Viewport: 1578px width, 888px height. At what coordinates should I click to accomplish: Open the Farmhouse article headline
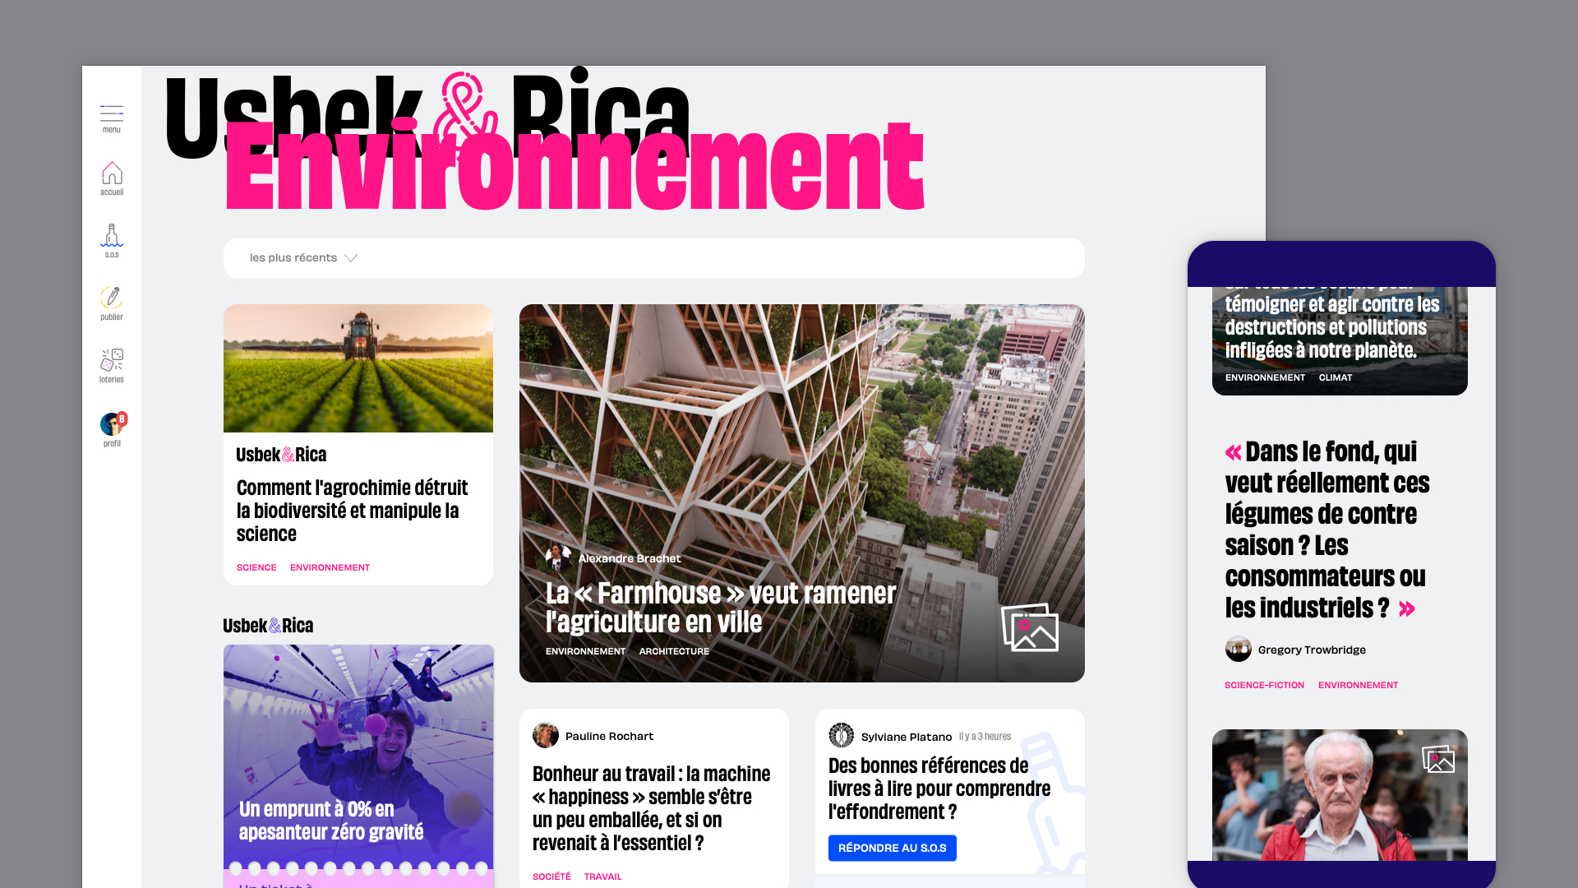721,607
